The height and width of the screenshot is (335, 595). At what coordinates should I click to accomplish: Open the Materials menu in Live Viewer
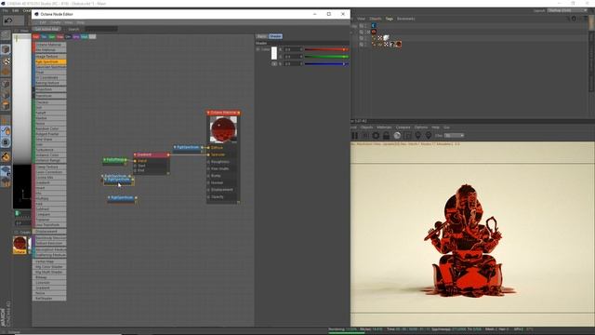384,127
